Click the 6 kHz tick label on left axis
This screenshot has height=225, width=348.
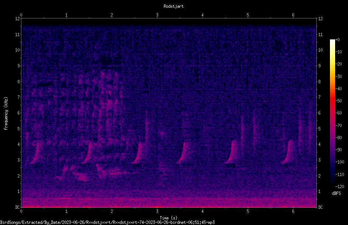(19, 113)
